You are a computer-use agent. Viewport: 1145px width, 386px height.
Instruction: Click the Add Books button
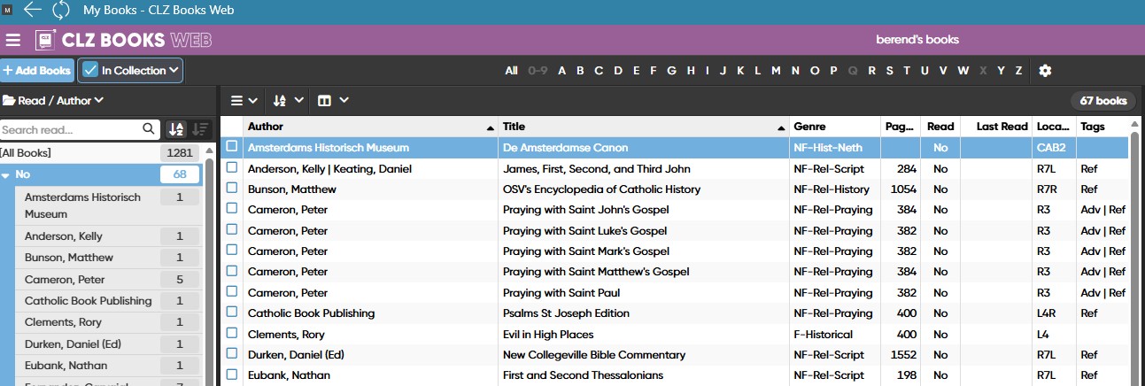[36, 71]
